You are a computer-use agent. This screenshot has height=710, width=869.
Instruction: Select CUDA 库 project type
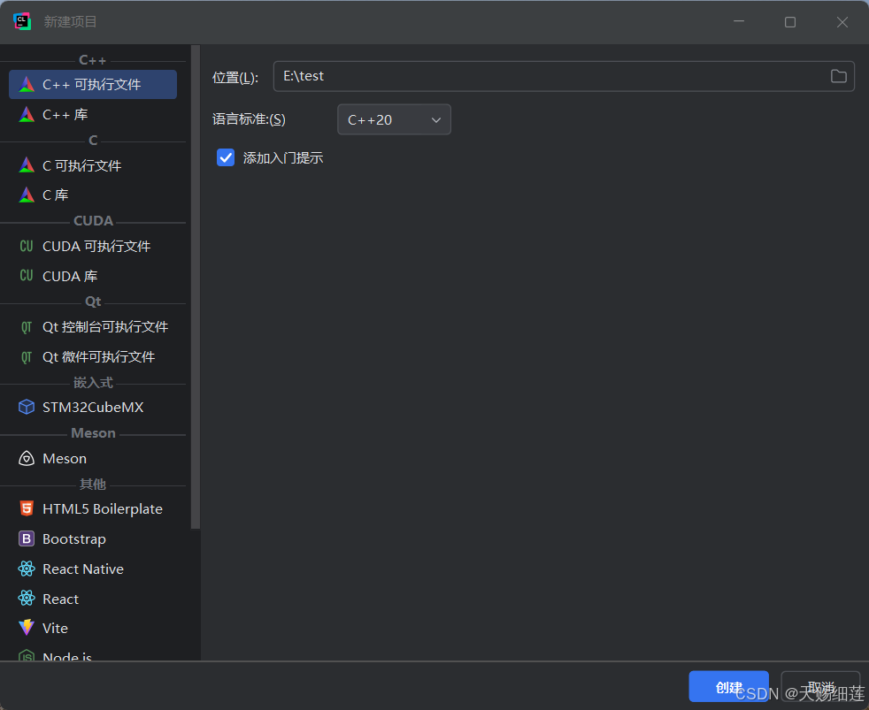pyautogui.click(x=93, y=276)
